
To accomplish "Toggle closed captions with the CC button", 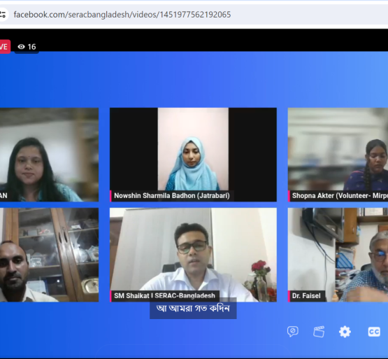I will [374, 332].
